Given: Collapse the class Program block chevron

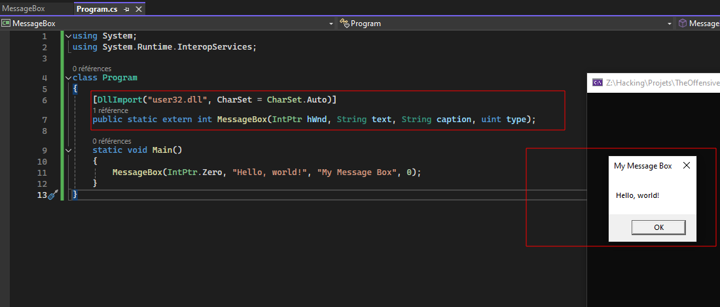Looking at the screenshot, I should point(69,78).
